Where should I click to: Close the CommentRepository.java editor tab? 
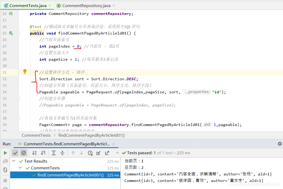(x=114, y=5)
